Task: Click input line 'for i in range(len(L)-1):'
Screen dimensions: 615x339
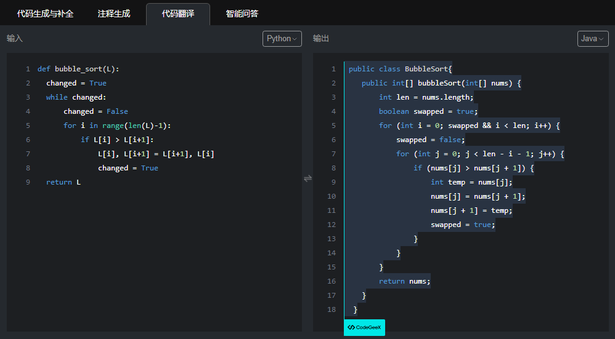Action: click(116, 126)
